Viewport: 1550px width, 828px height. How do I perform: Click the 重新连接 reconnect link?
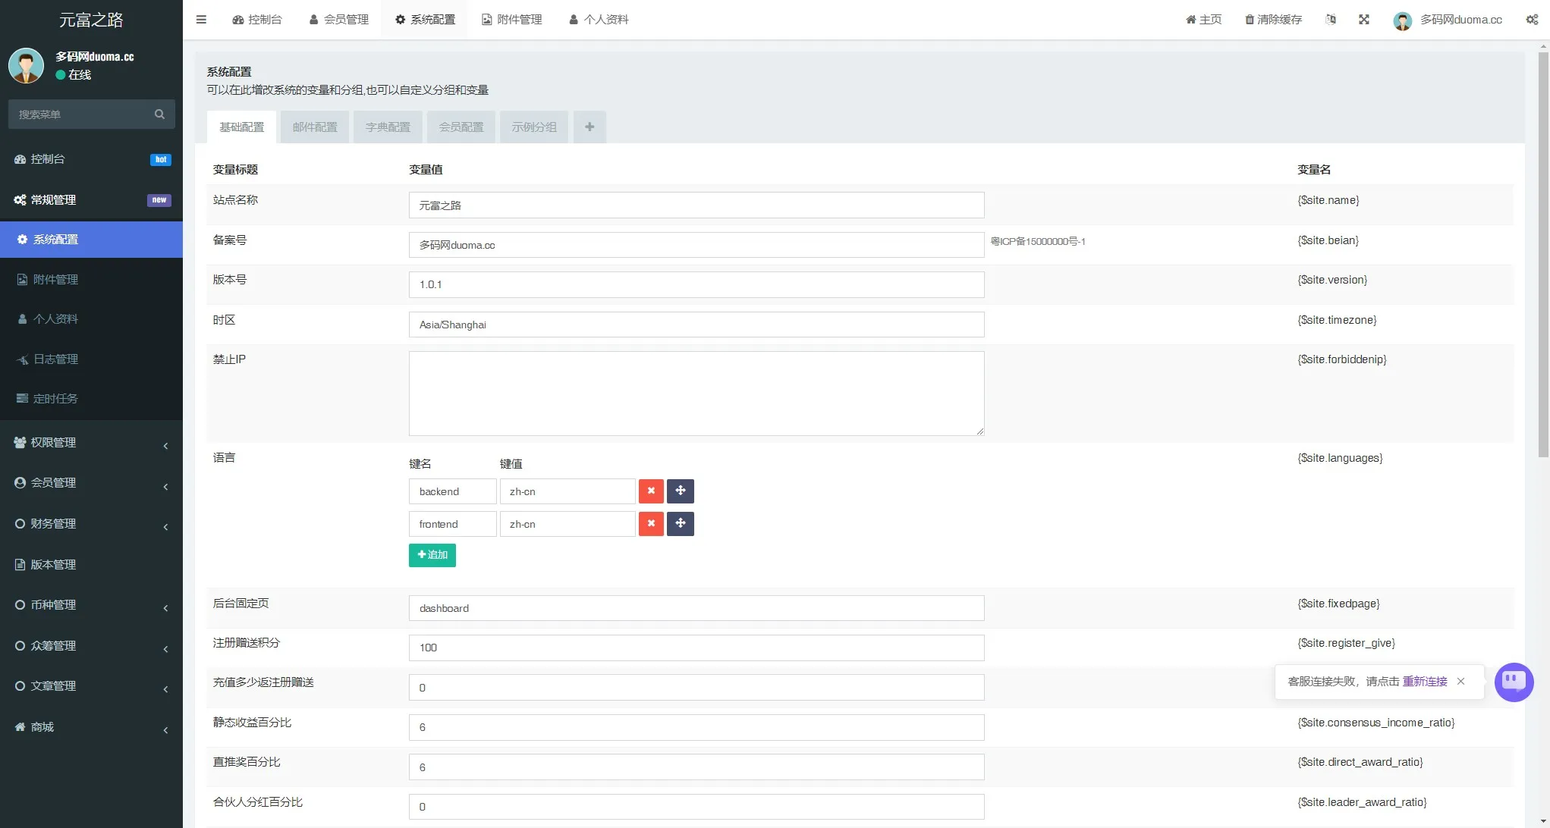1424,682
